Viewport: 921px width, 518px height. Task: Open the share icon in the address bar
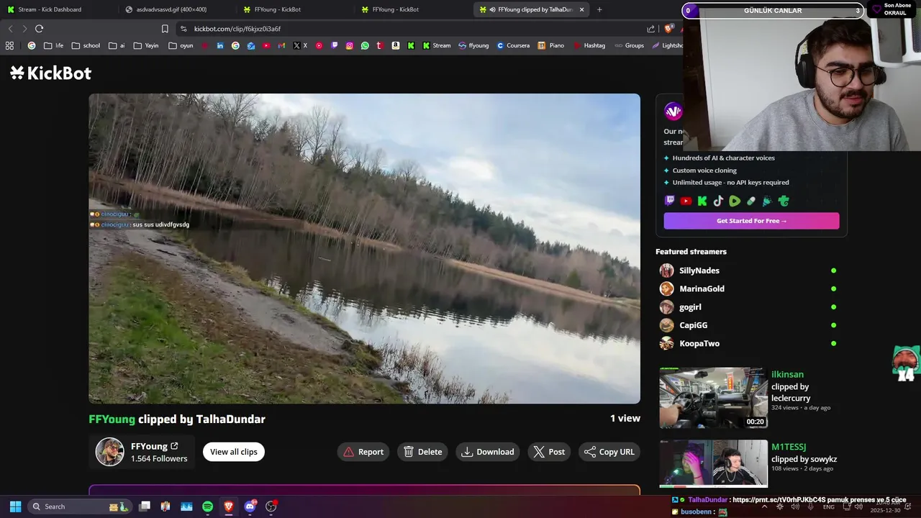tap(651, 29)
